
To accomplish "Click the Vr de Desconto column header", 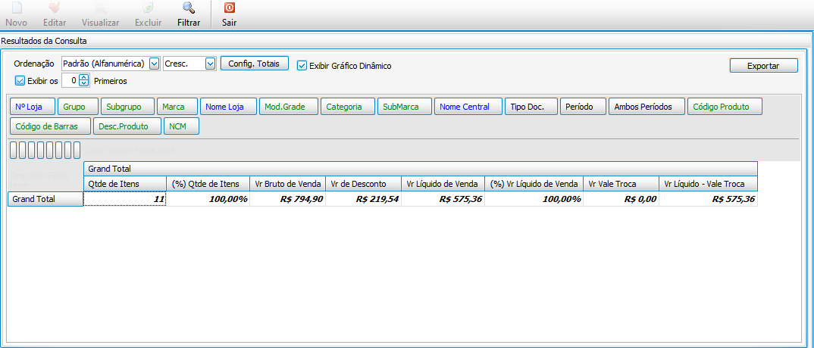I will [363, 184].
